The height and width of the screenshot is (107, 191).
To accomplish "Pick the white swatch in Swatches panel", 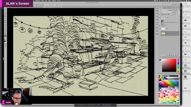I will pos(161,76).
